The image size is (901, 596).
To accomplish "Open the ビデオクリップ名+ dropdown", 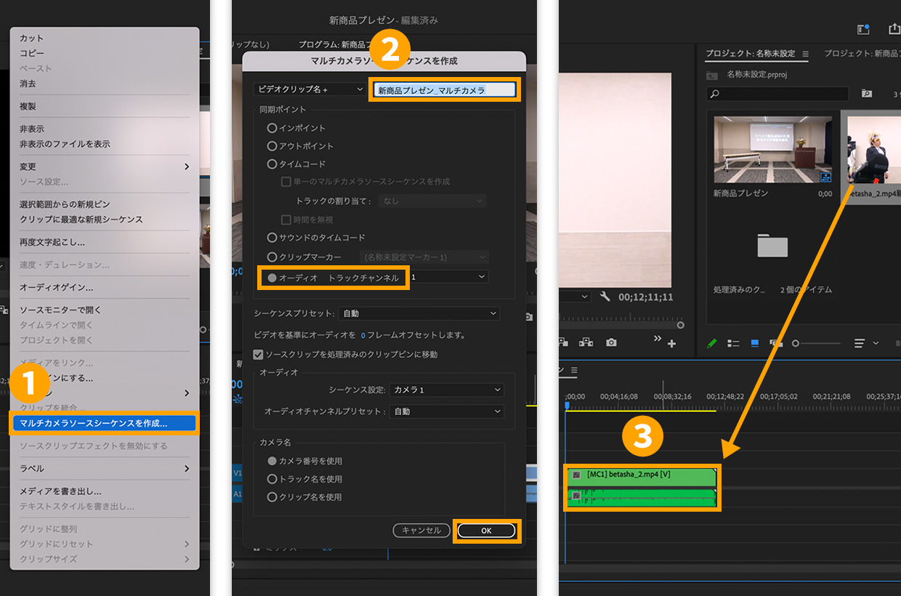I will (309, 89).
